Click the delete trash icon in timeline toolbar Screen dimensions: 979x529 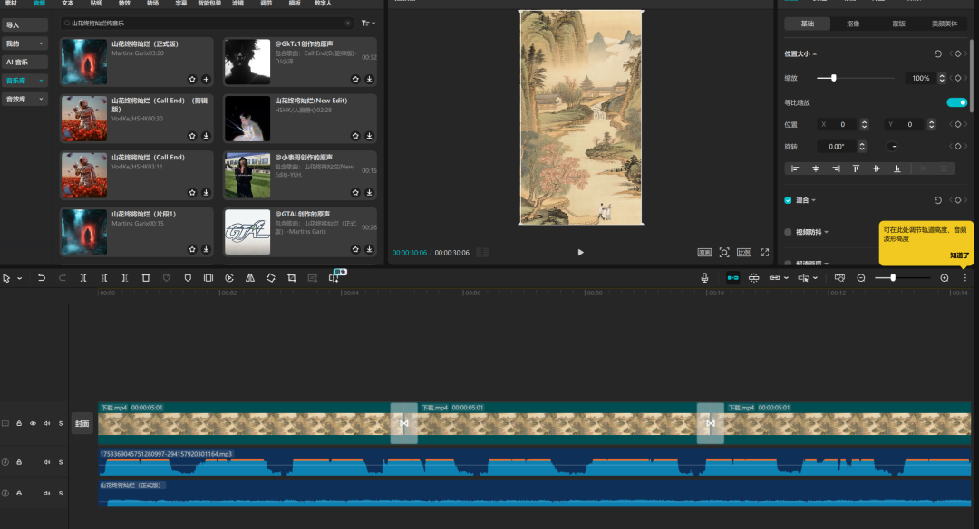(x=145, y=278)
